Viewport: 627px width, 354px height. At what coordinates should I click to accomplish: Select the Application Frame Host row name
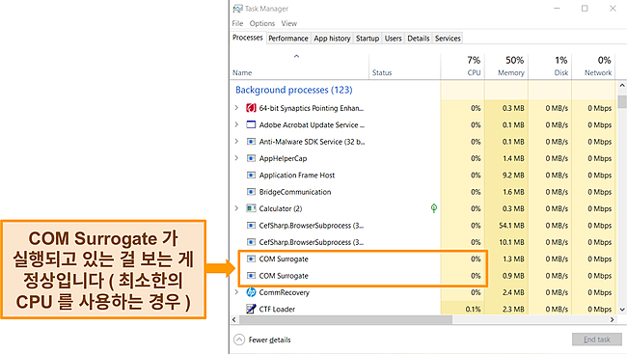297,176
